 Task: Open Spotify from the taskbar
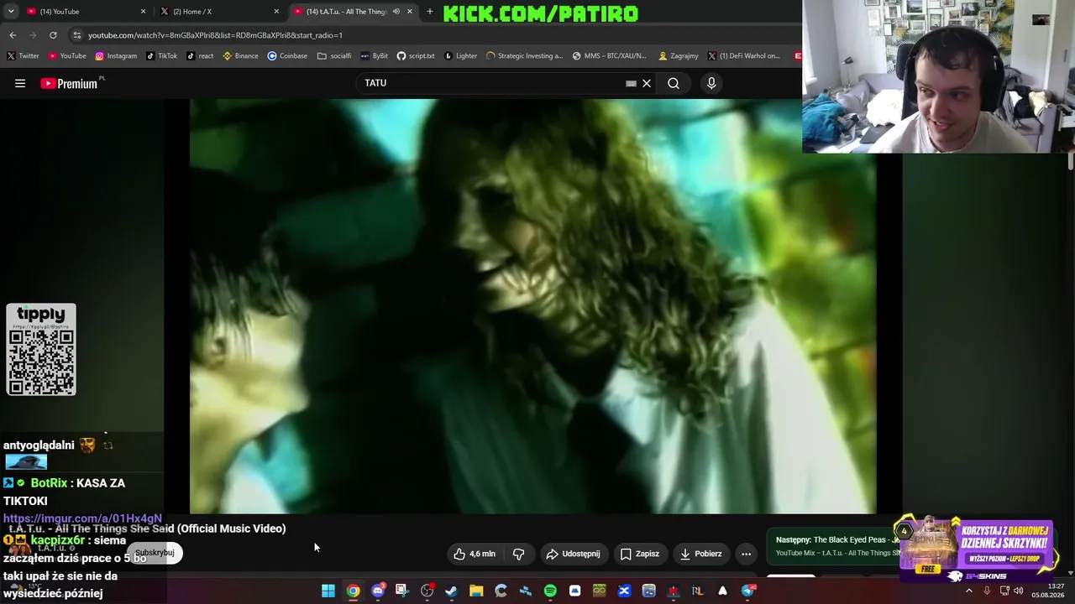click(x=550, y=591)
